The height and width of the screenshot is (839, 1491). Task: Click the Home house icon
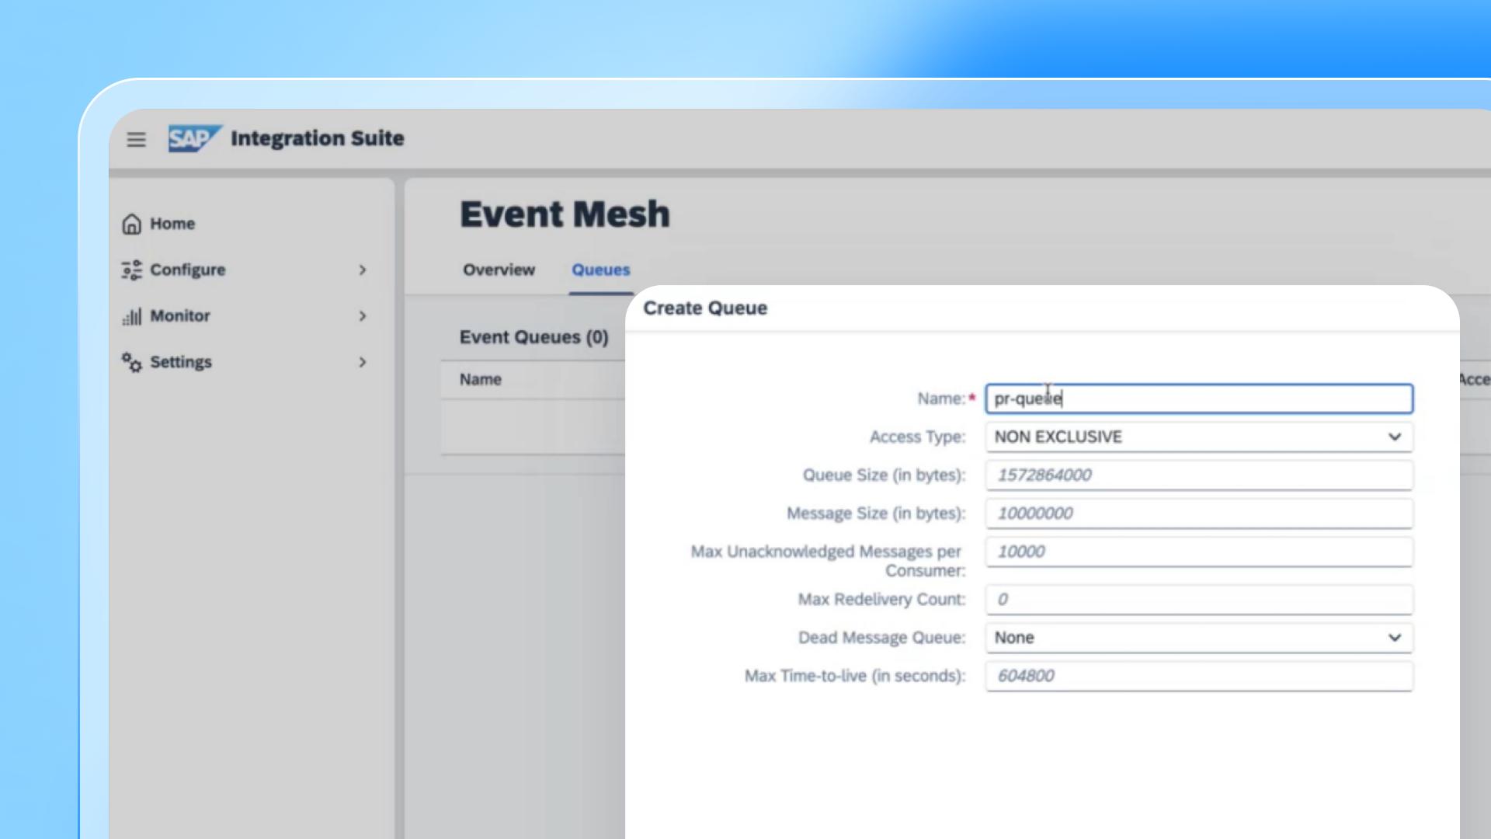click(x=132, y=224)
